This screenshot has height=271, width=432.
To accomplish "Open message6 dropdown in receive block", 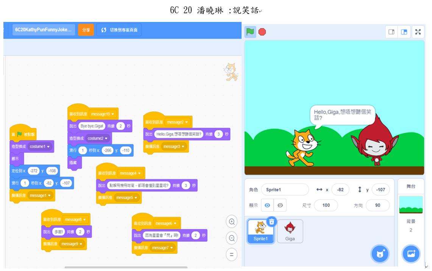I will [166, 223].
